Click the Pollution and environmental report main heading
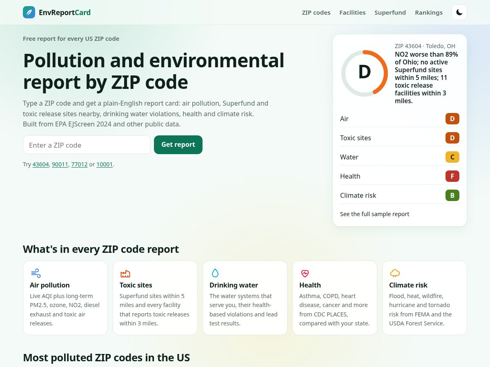The width and height of the screenshot is (490, 367). coord(154,71)
